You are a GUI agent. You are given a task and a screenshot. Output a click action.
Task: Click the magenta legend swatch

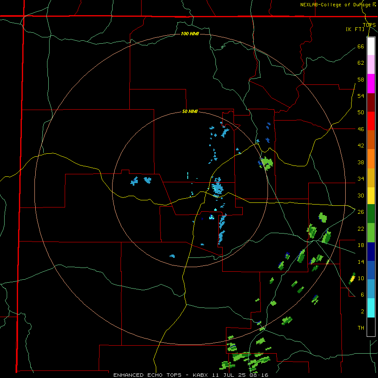pyautogui.click(x=371, y=84)
